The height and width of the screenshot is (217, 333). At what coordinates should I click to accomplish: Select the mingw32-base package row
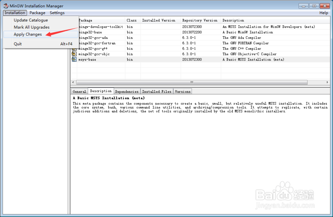(200, 32)
